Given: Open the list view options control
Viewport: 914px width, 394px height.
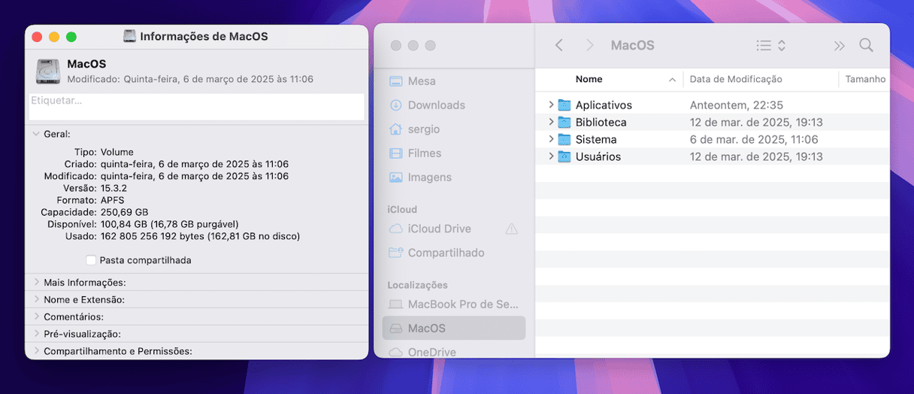Looking at the screenshot, I should pyautogui.click(x=770, y=45).
